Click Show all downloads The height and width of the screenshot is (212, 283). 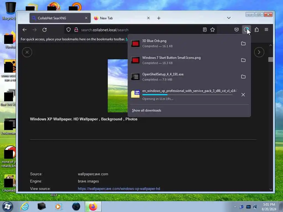(x=146, y=110)
